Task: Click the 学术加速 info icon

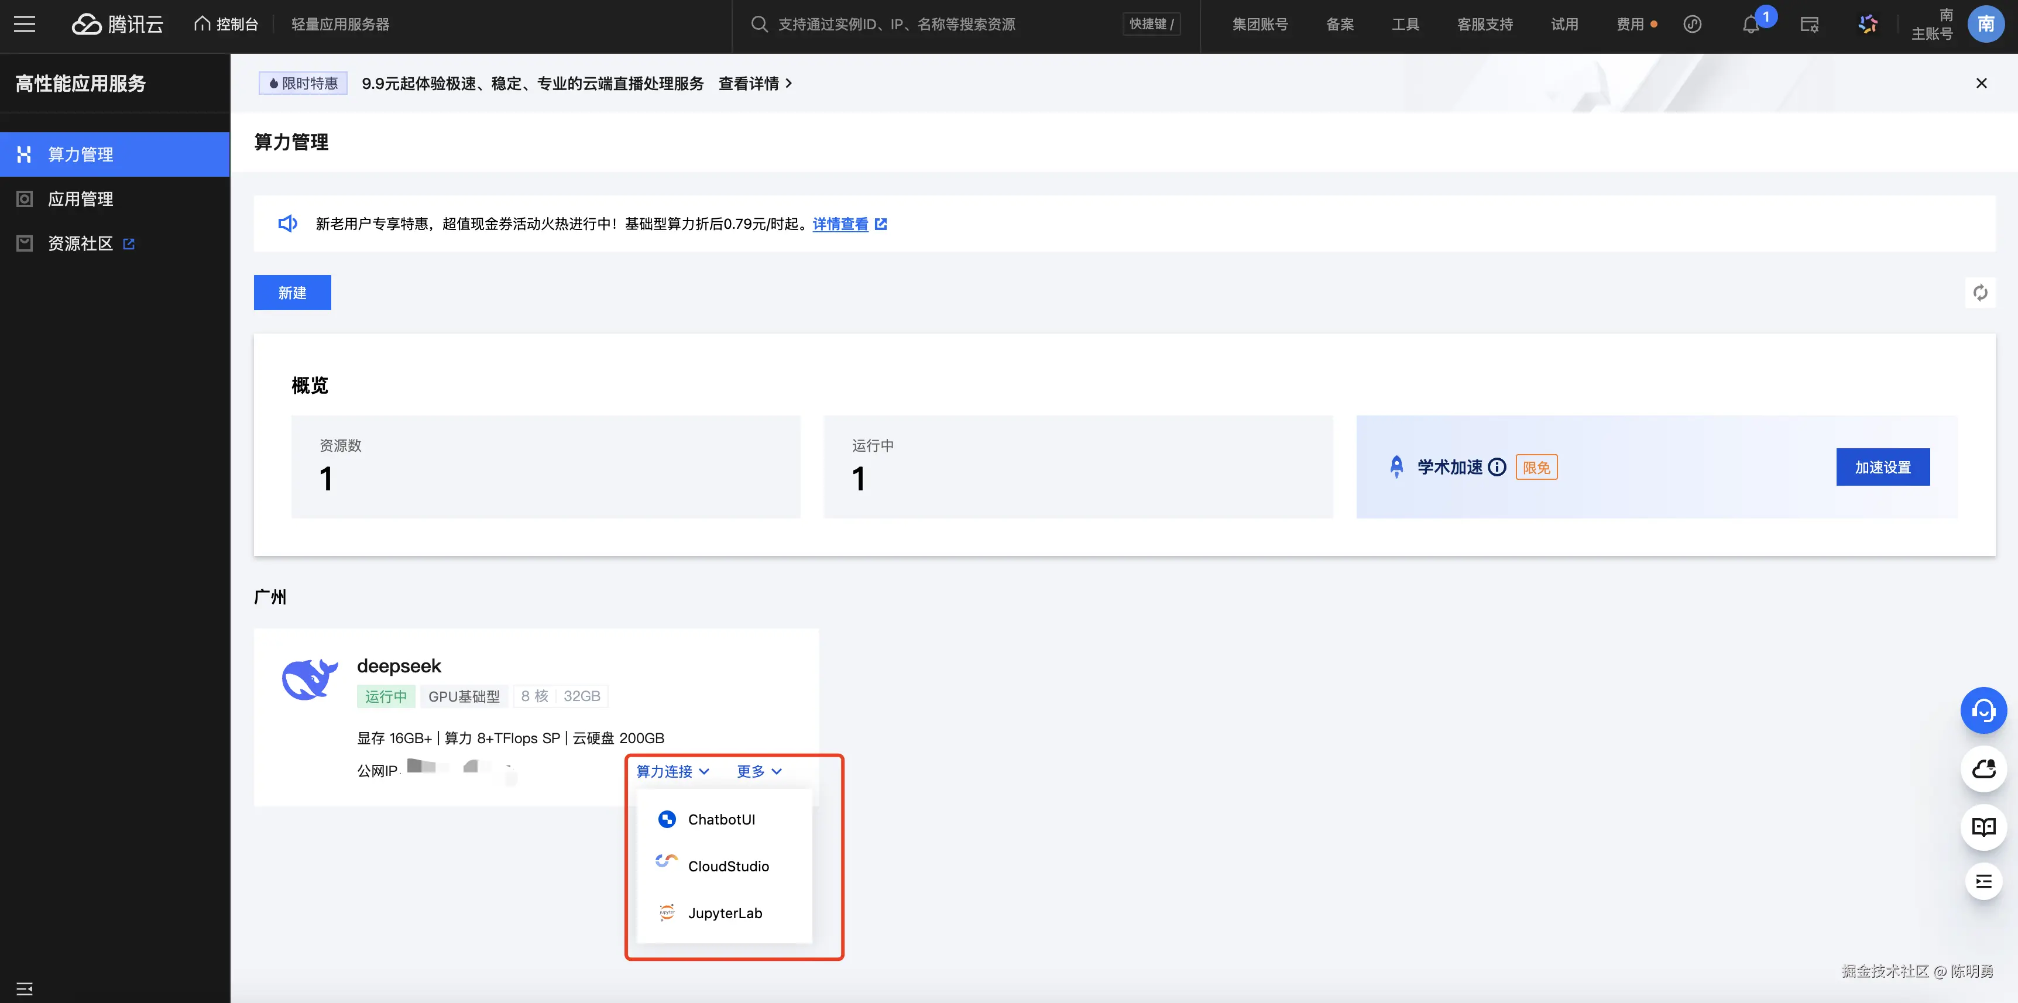Action: pyautogui.click(x=1497, y=468)
